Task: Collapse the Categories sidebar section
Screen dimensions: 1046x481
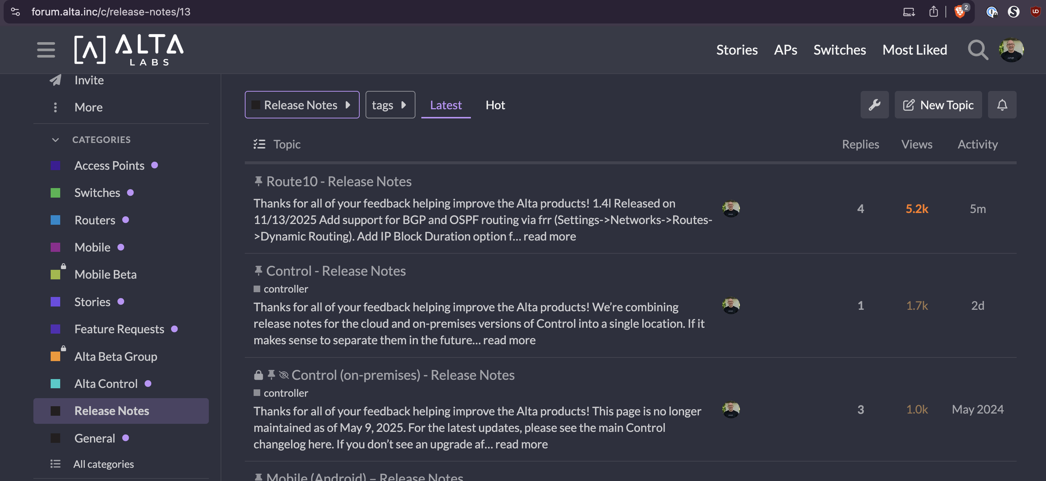Action: (56, 140)
